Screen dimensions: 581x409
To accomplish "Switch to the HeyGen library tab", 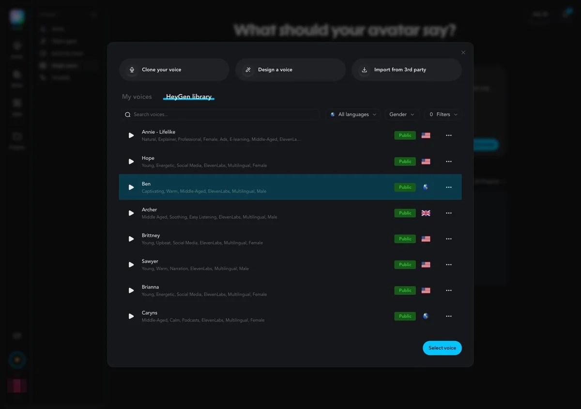I will pos(189,97).
